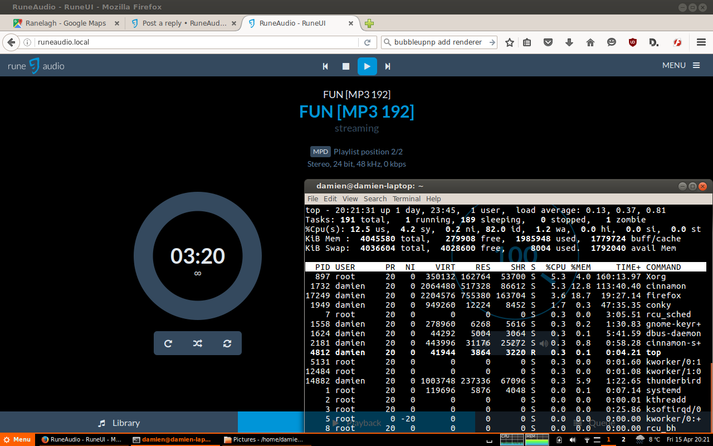Click the circular time progress knob
Image resolution: width=713 pixels, height=446 pixels.
tap(198, 256)
